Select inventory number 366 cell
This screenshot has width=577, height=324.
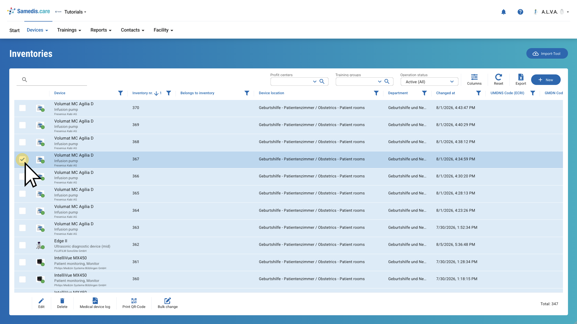point(136,176)
